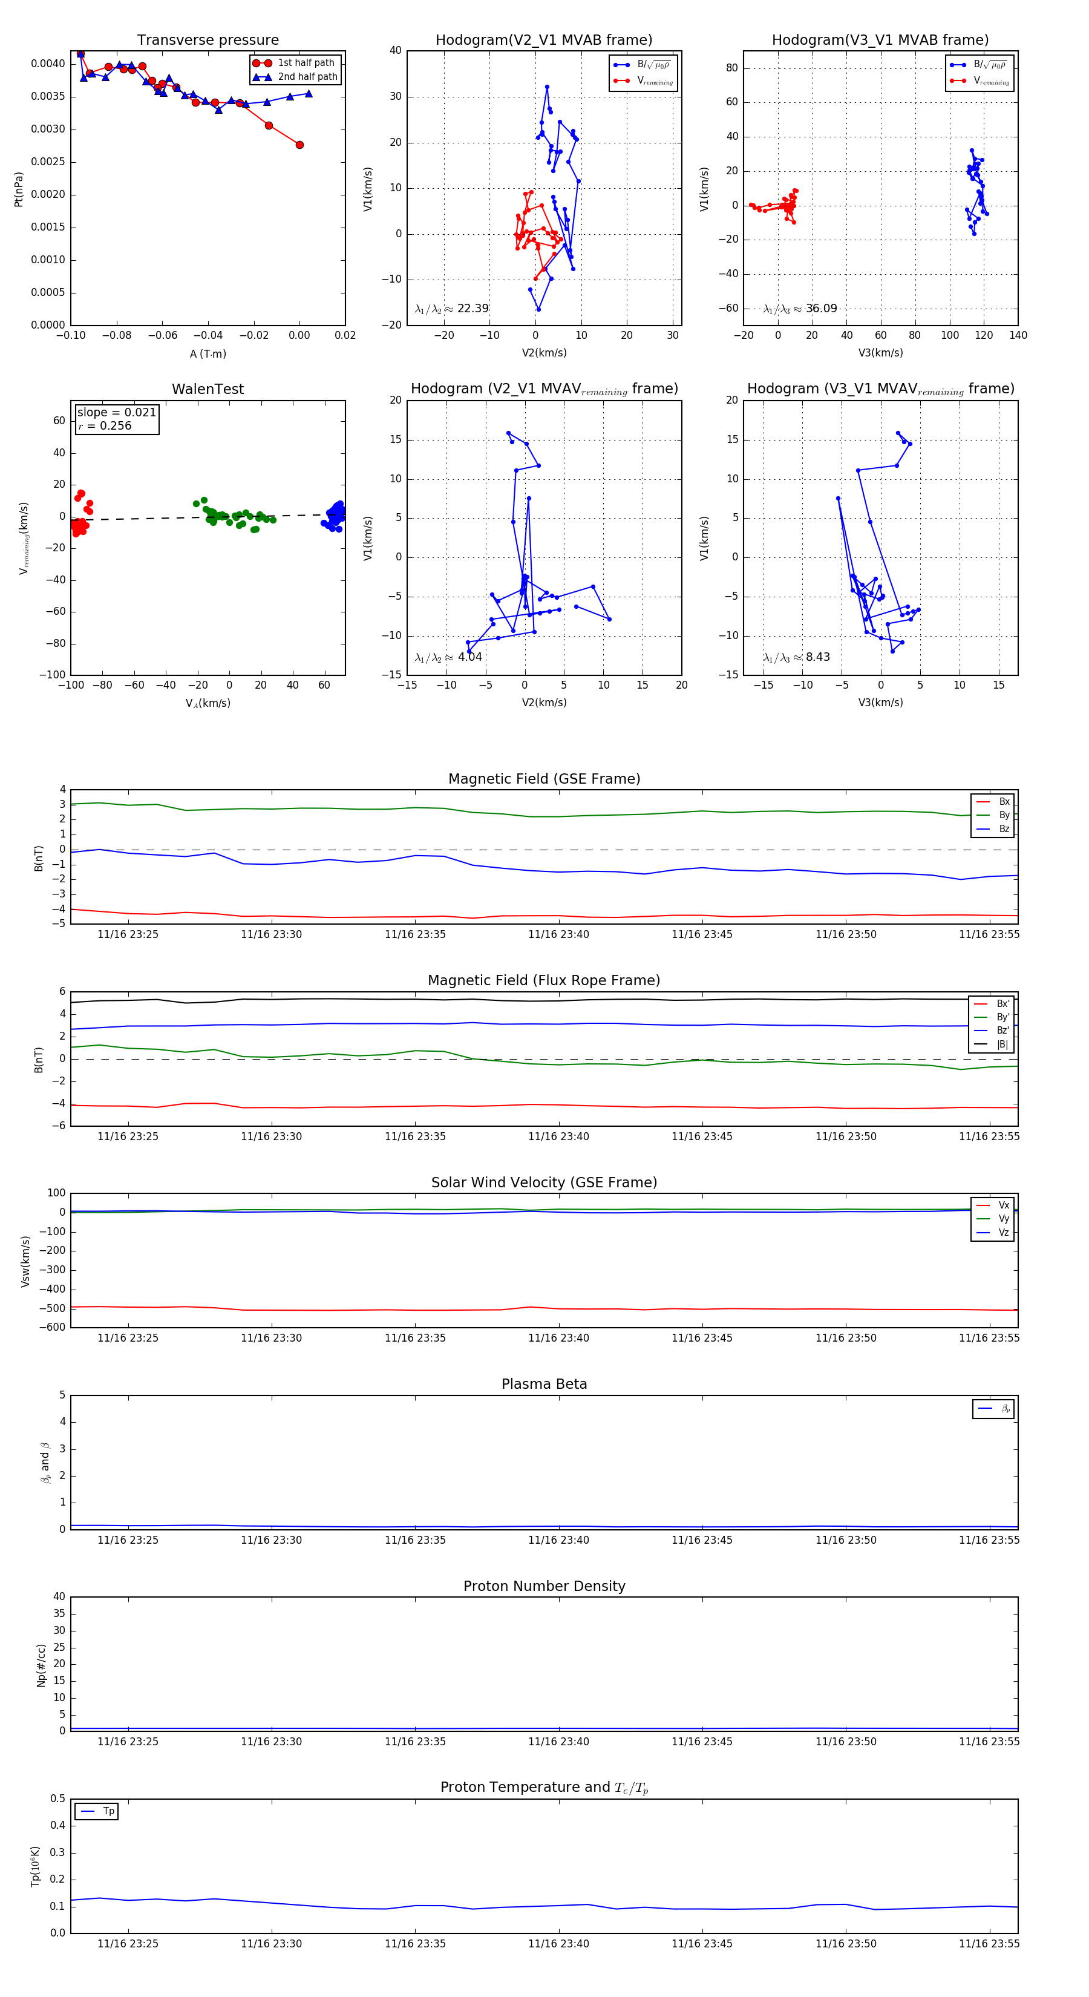Click 'Proton Temperature and Te/Tp' title
The image size is (1089, 1997).
click(x=544, y=1788)
